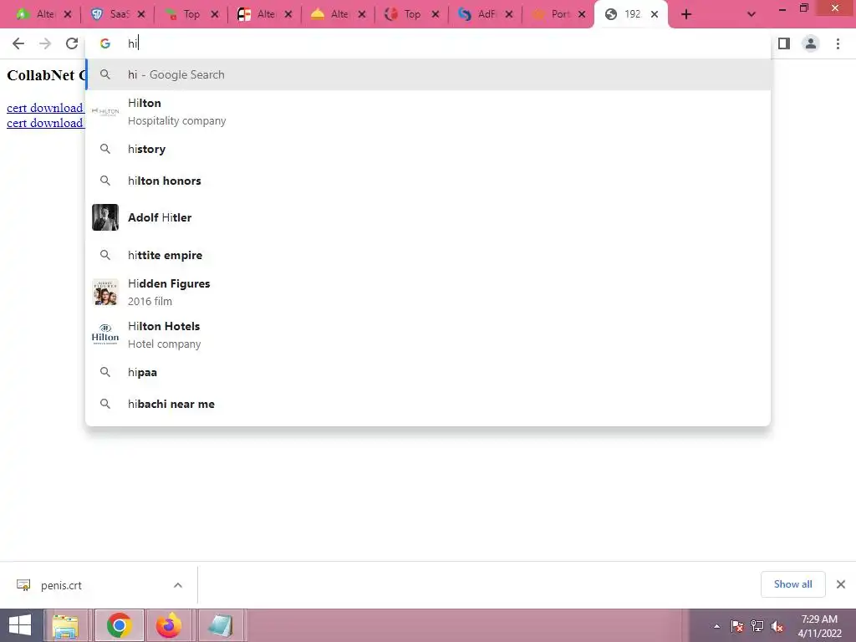The height and width of the screenshot is (642, 856).
Task: Close the '192' tab
Action: (655, 14)
